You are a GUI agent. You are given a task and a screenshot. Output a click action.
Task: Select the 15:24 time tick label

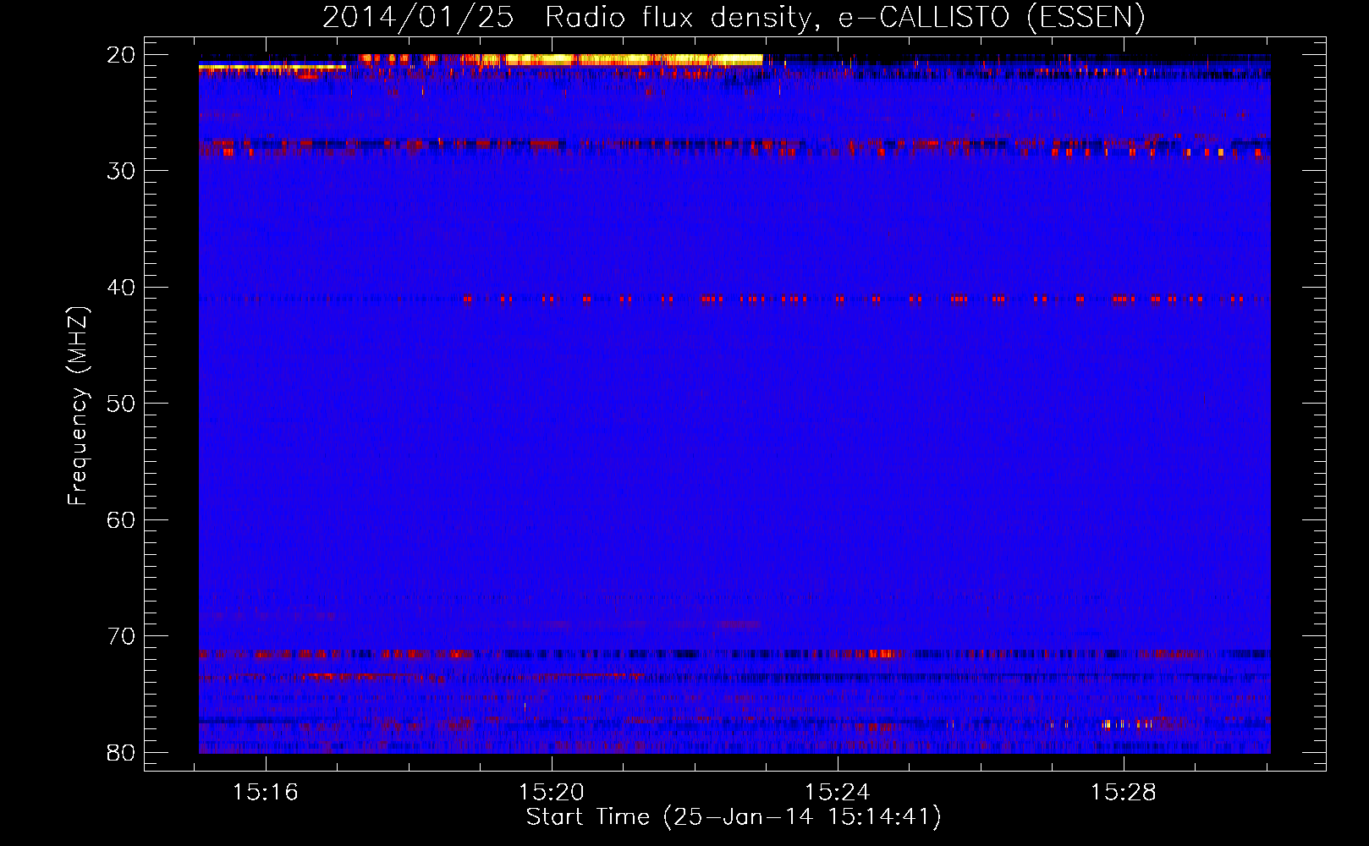tap(838, 792)
